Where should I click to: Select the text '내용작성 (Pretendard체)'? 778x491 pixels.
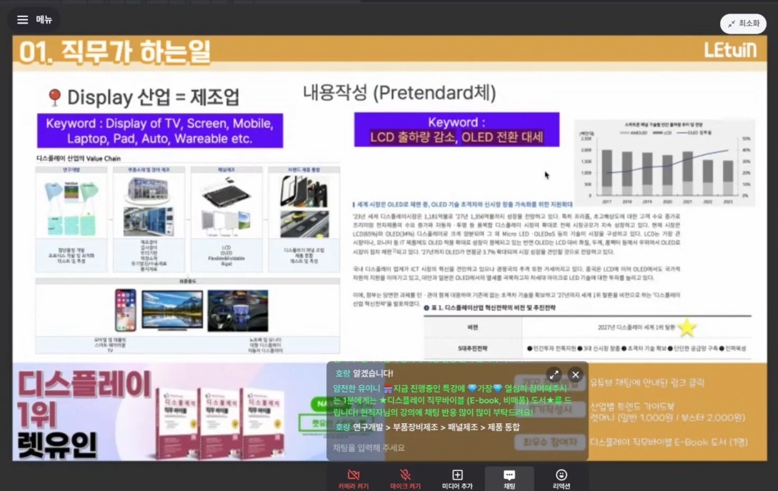(x=399, y=93)
